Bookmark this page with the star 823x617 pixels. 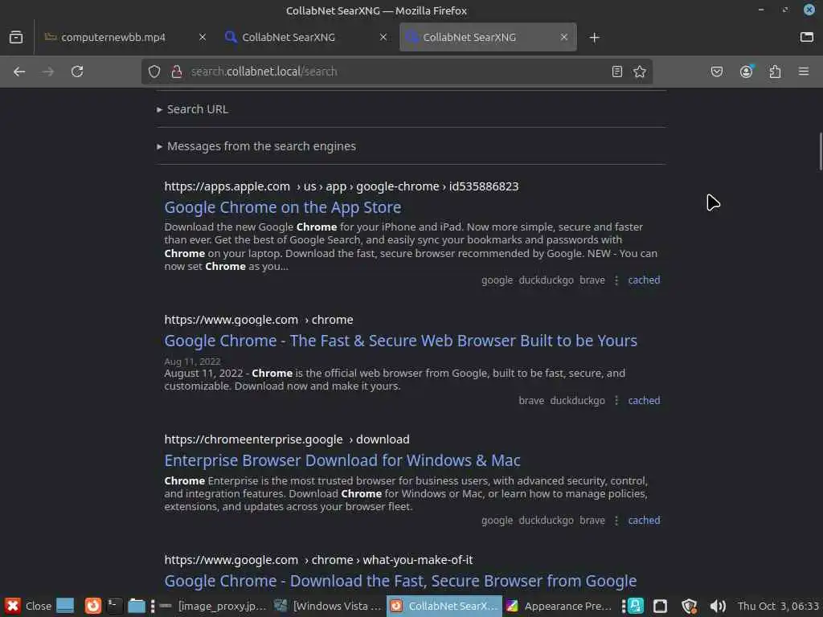pyautogui.click(x=639, y=72)
